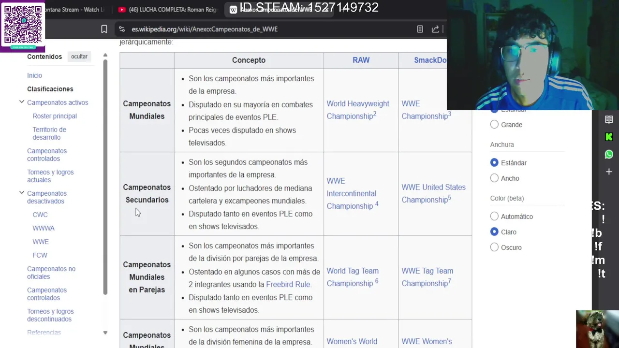Click the contents sidebar scroll-down arrow

(x=105, y=333)
